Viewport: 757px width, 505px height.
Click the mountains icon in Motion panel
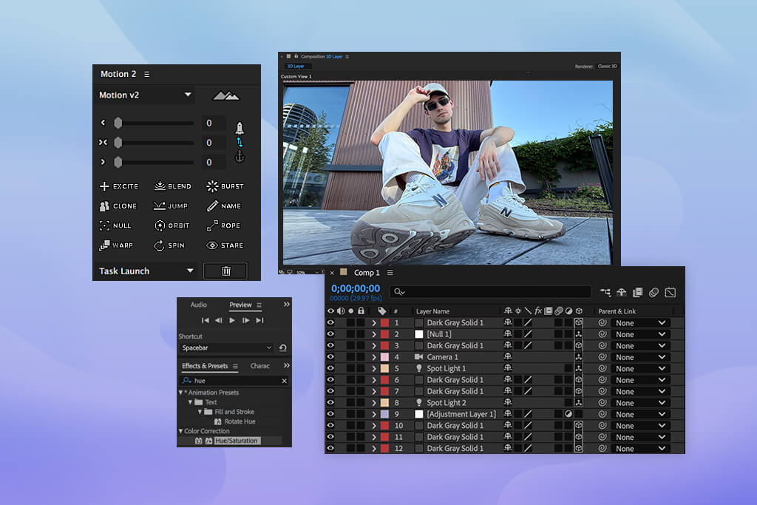(226, 95)
